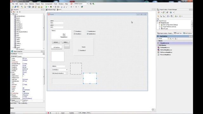Click the save desktop layout icon
203x114 pixels.
point(91,4)
